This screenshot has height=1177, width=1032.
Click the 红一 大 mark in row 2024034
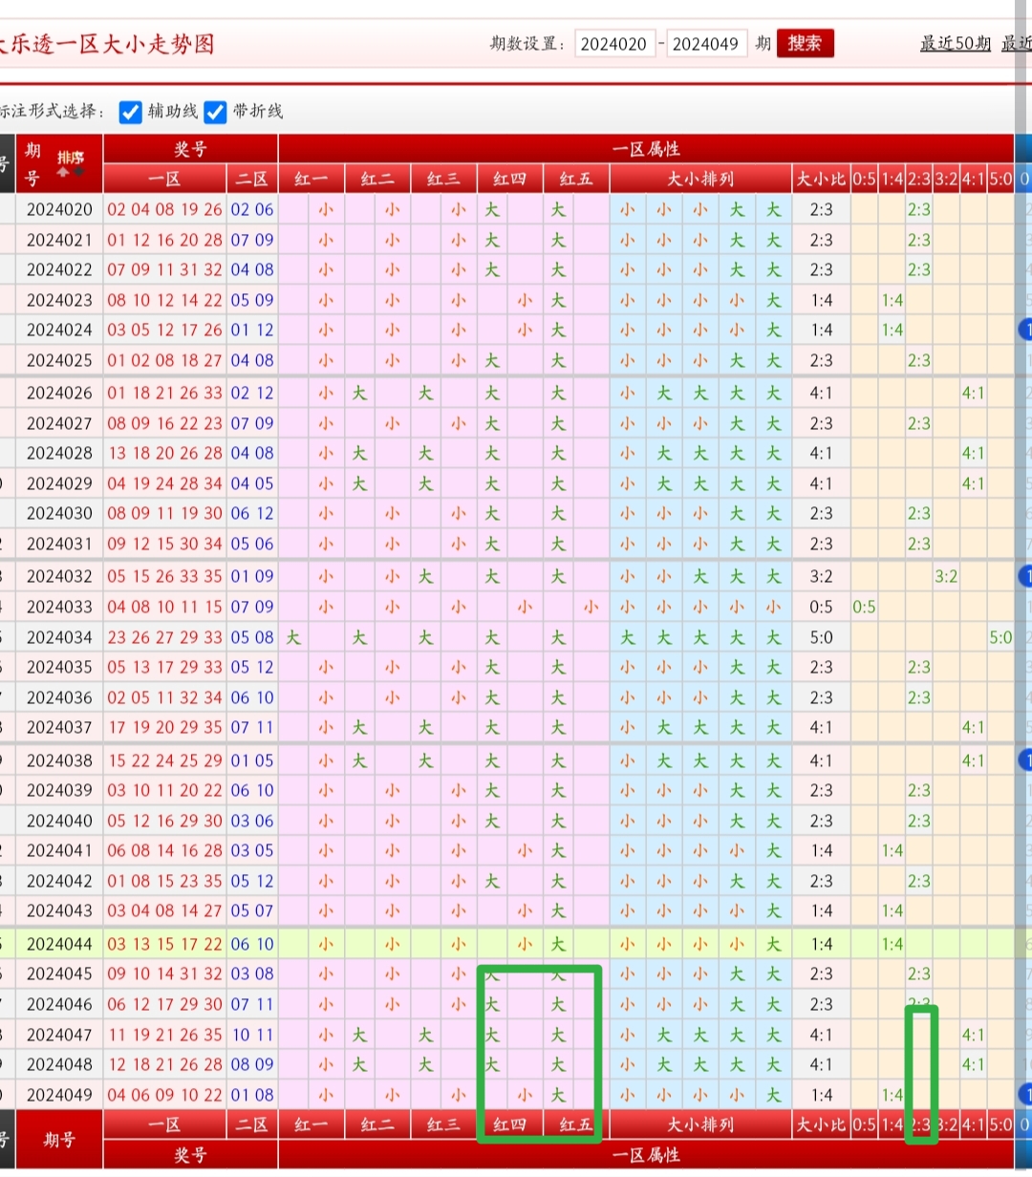pyautogui.click(x=293, y=637)
